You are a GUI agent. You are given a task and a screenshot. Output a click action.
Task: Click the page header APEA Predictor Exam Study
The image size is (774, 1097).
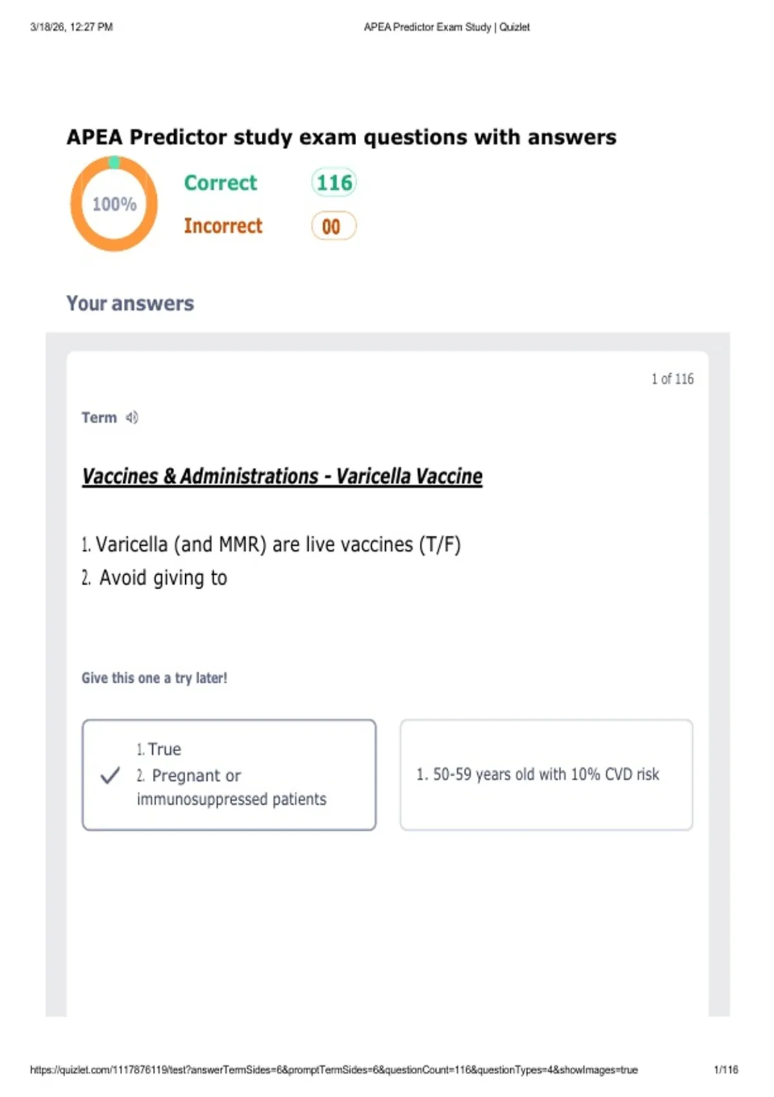tap(447, 27)
